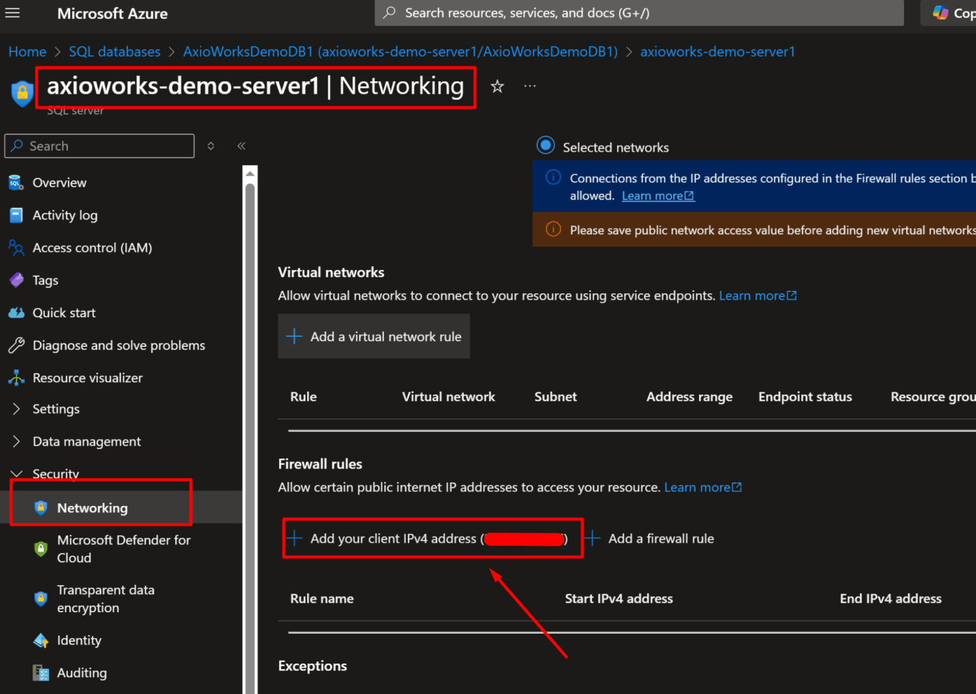
Task: Click the Tags icon
Action: pos(16,280)
